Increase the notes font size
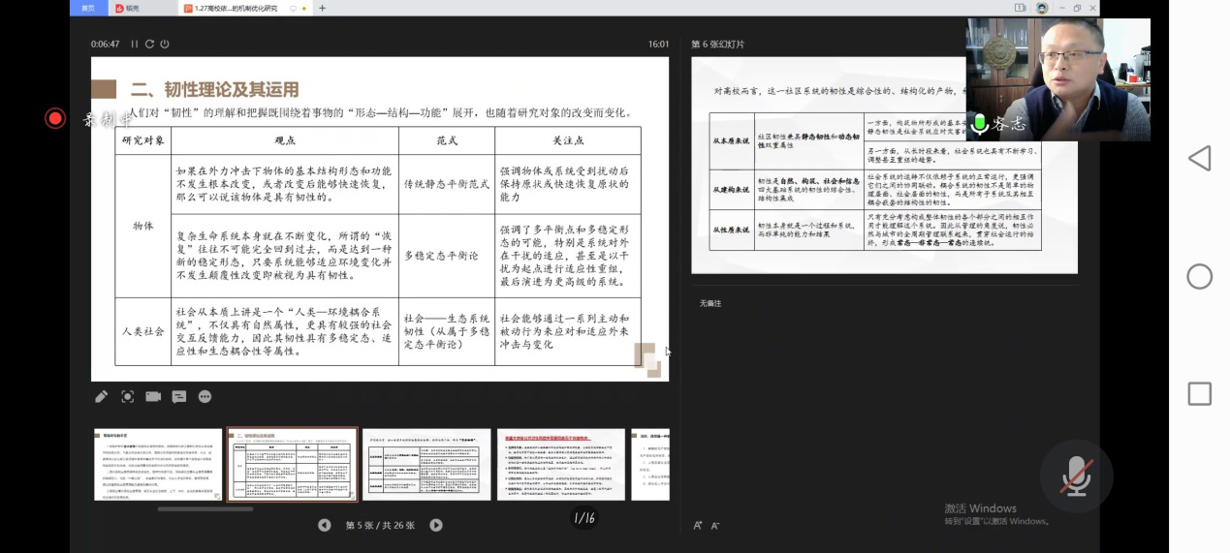The image size is (1230, 553). pyautogui.click(x=698, y=525)
